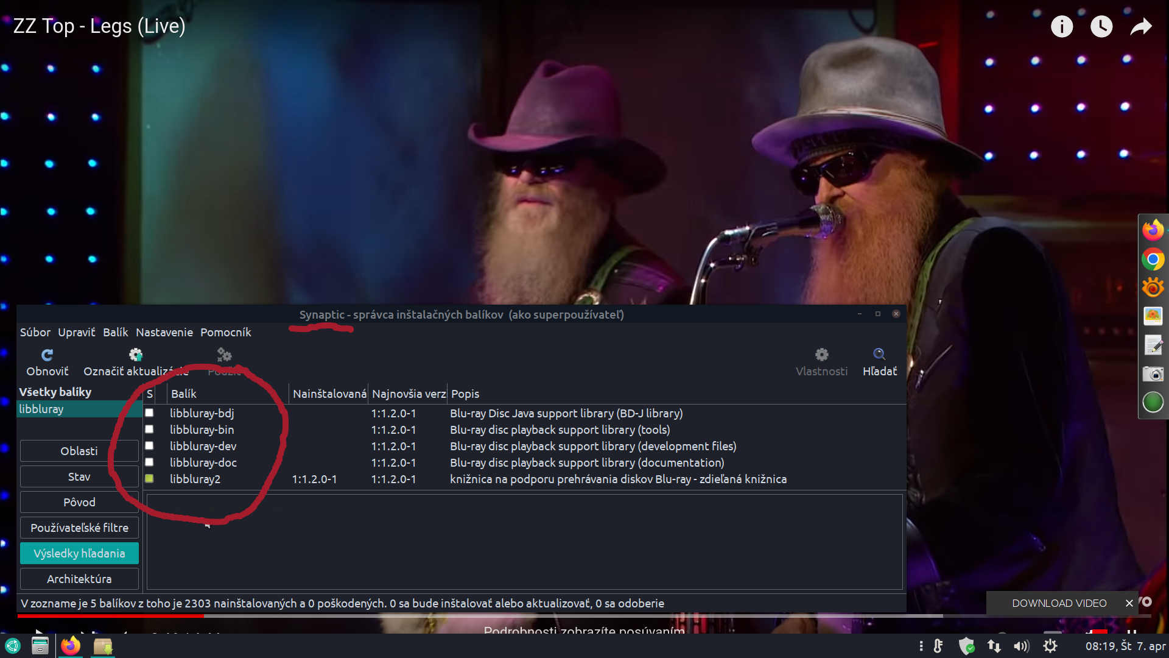Click the video info icon

point(1062,26)
